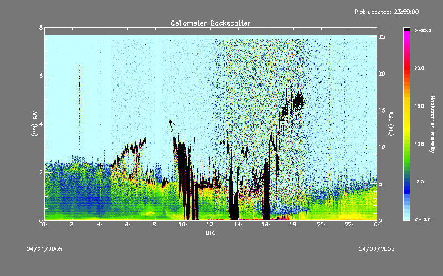Click the 8: hour tick on UTC axis
This screenshot has width=443, height=276.
tap(155, 225)
